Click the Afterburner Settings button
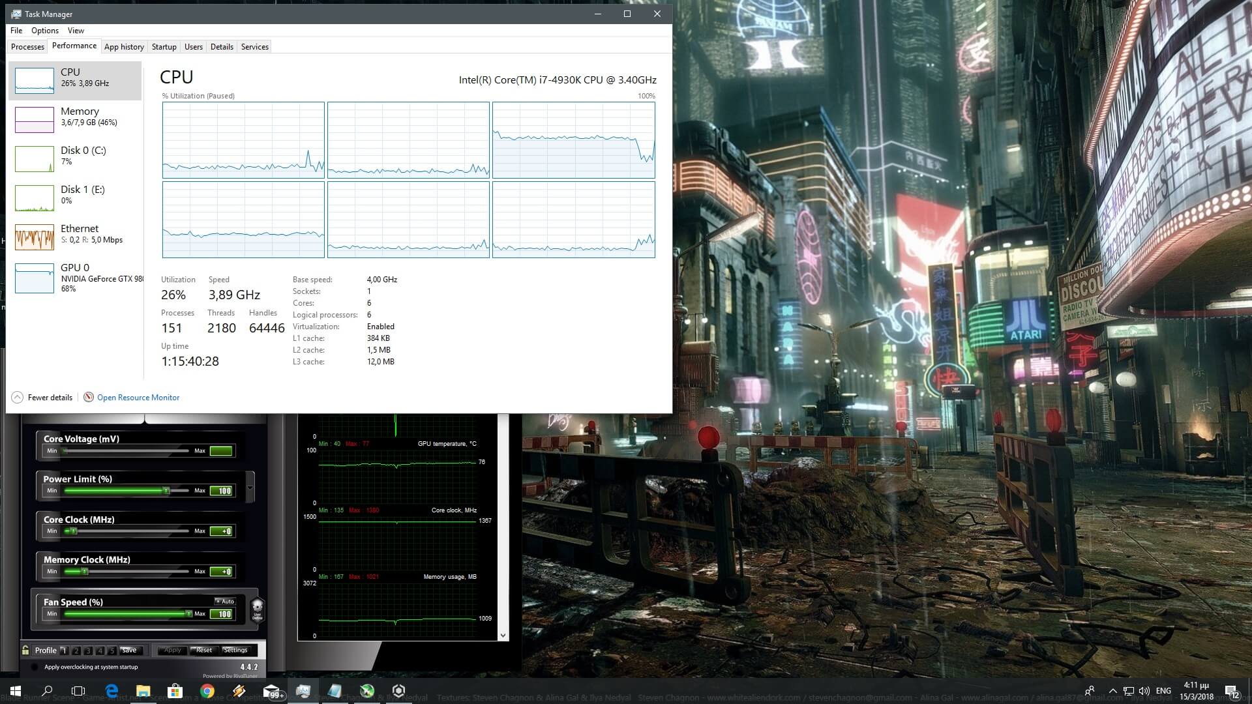The image size is (1252, 704). pos(235,650)
